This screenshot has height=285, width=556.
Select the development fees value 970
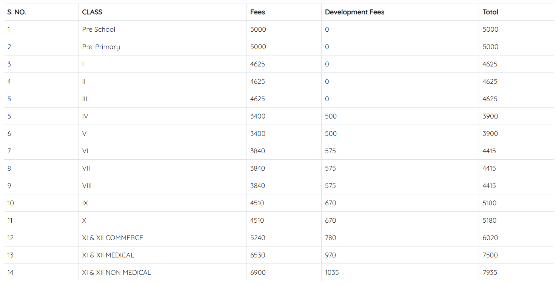330,255
